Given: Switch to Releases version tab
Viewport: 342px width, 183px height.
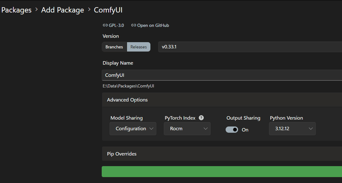Looking at the screenshot, I should 139,47.
